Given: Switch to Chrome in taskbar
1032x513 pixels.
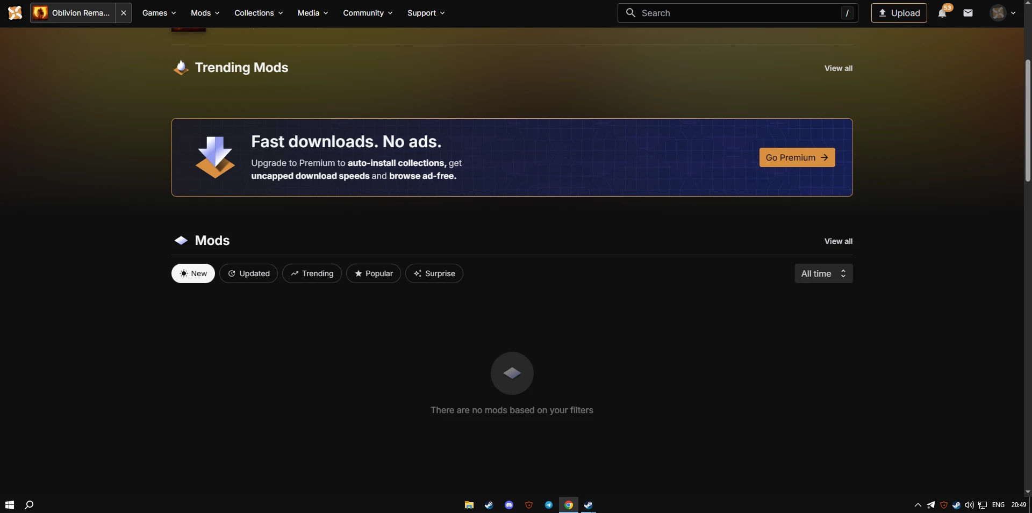Looking at the screenshot, I should (569, 505).
